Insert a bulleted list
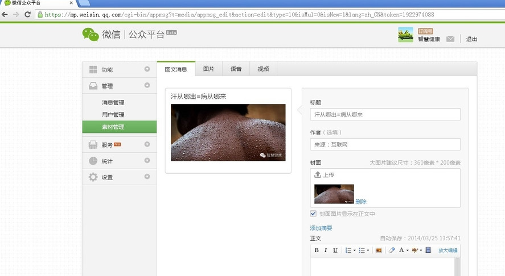 (362, 250)
